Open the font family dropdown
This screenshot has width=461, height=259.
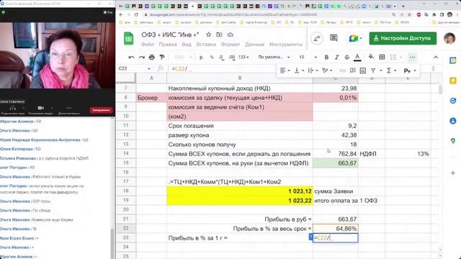pos(274,57)
